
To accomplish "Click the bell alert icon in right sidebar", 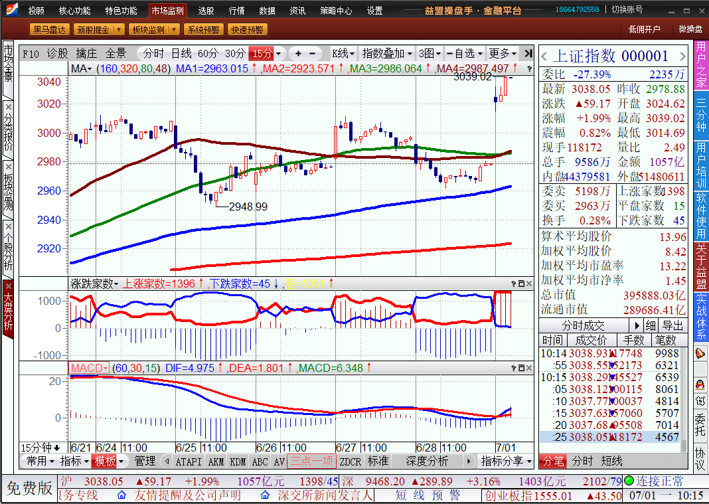I will [x=700, y=353].
